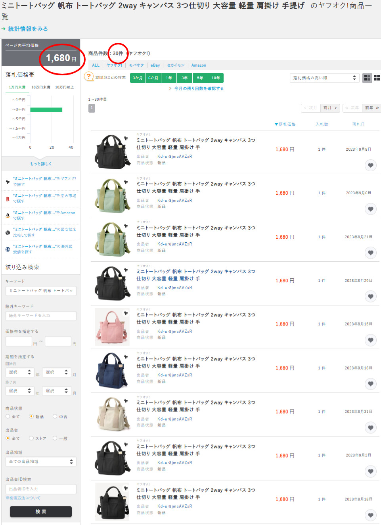Viewport: 381px width, 525px height.
Task: Click the green bar in price chart
Action: (x=46, y=110)
